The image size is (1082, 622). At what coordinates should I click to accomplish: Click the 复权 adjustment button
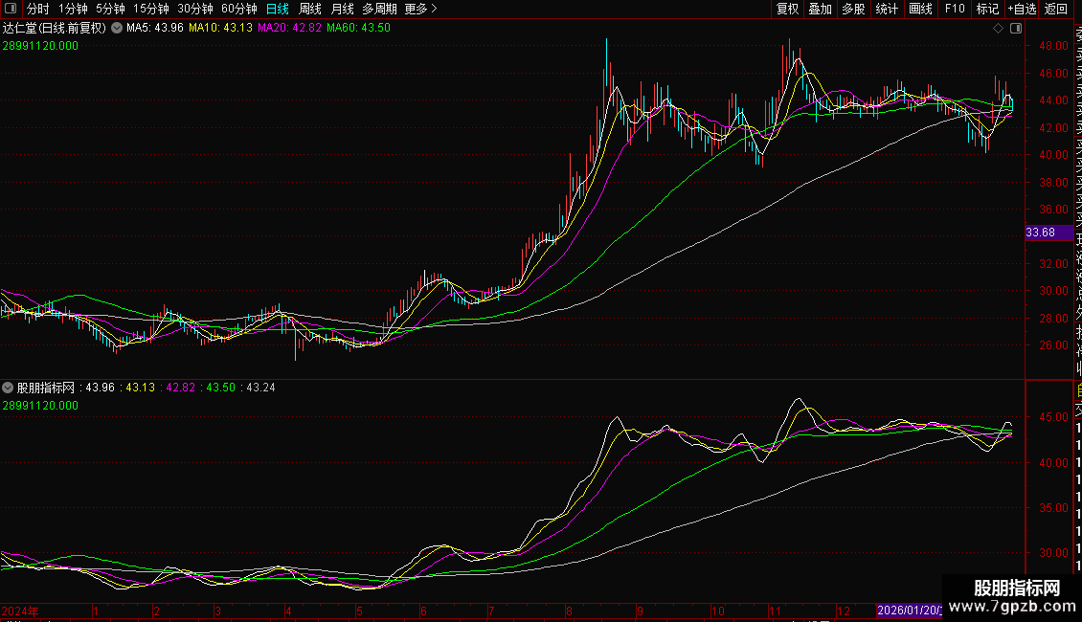787,9
